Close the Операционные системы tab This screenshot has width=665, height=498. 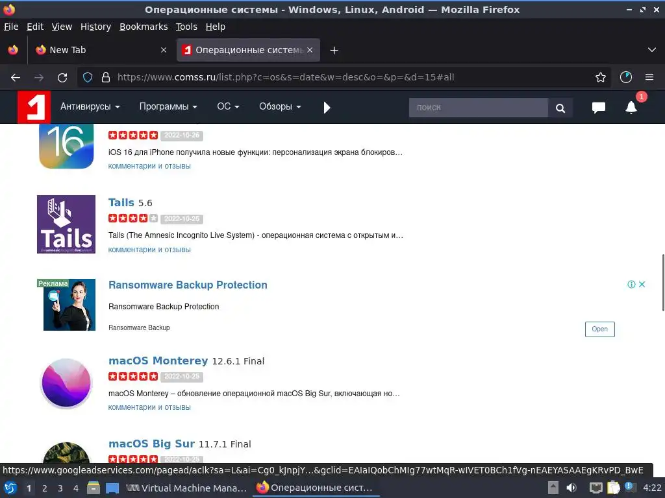tap(310, 50)
